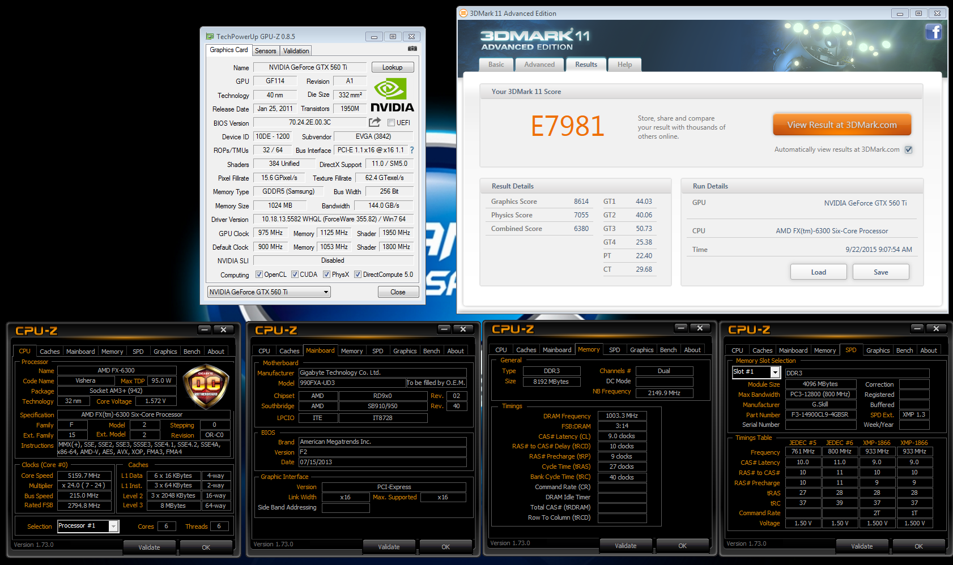Click Validate in the Memory CPU-Z window
This screenshot has height=565, width=953.
point(626,546)
